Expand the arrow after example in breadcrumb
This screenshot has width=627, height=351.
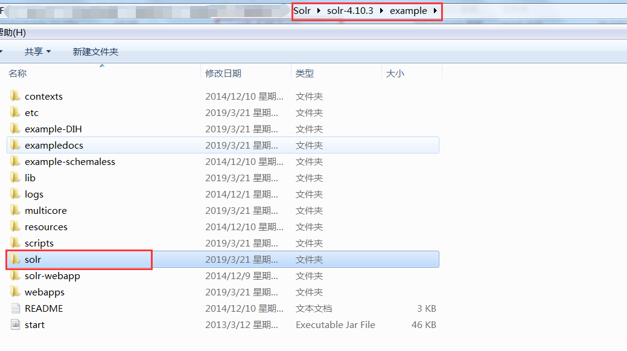click(435, 11)
